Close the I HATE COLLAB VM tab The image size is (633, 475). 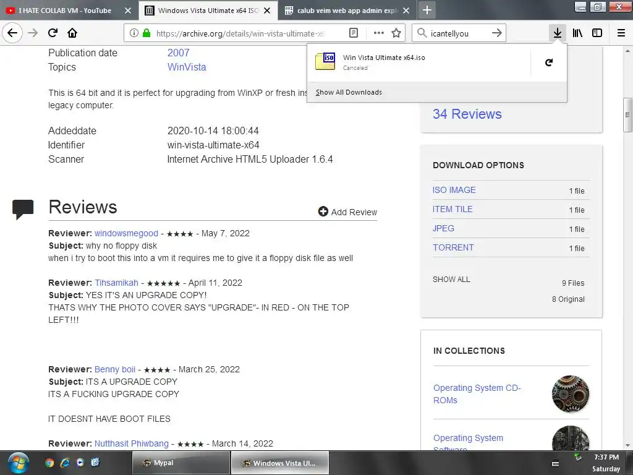(127, 11)
